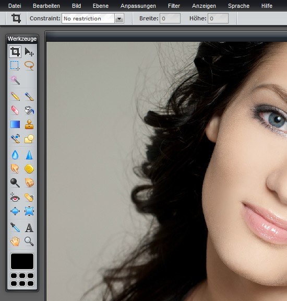
Task: Activate the Zoom magnifier tool
Action: [29, 241]
